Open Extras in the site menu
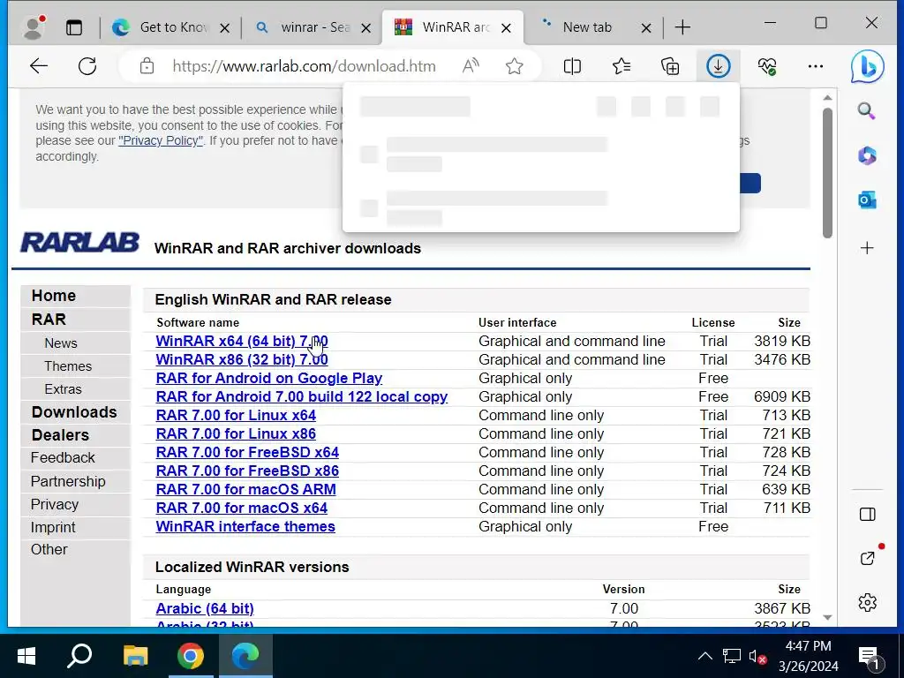The image size is (904, 678). [63, 389]
